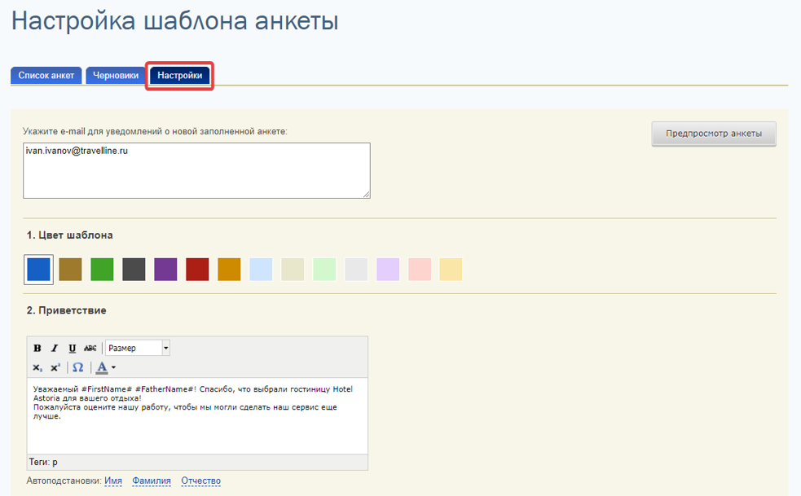Insert the Отчество autosubstitution
Image resolution: width=801 pixels, height=496 pixels.
[200, 481]
